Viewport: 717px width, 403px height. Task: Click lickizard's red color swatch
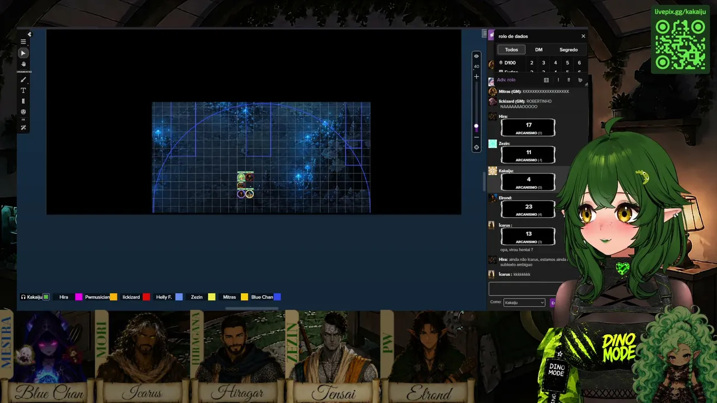pos(146,297)
